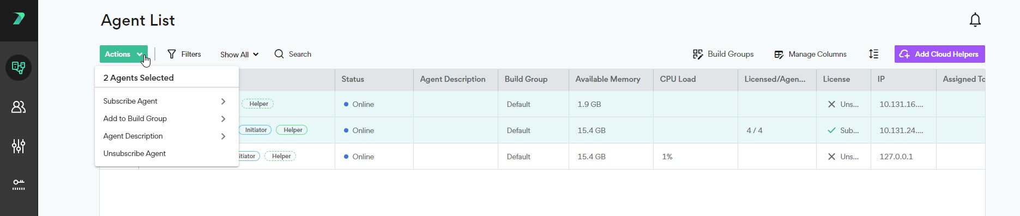Click the Initiator tag in 4 / 4 row

pos(255,130)
